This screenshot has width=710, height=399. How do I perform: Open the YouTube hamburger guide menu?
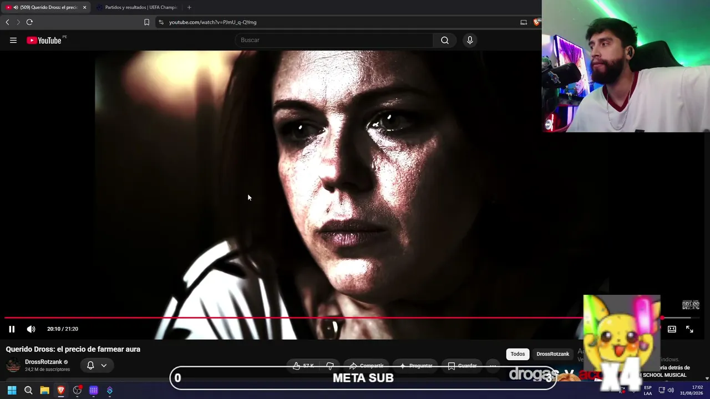click(13, 40)
